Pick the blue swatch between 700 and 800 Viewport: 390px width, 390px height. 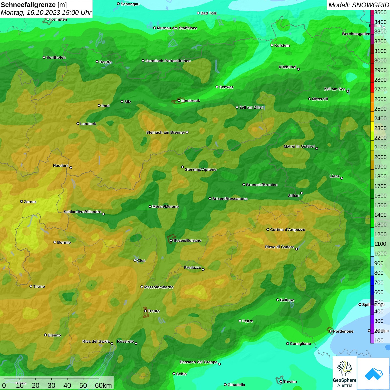coord(372,280)
